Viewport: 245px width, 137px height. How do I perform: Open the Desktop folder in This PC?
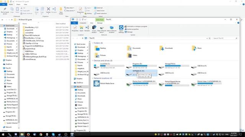pos(100,48)
